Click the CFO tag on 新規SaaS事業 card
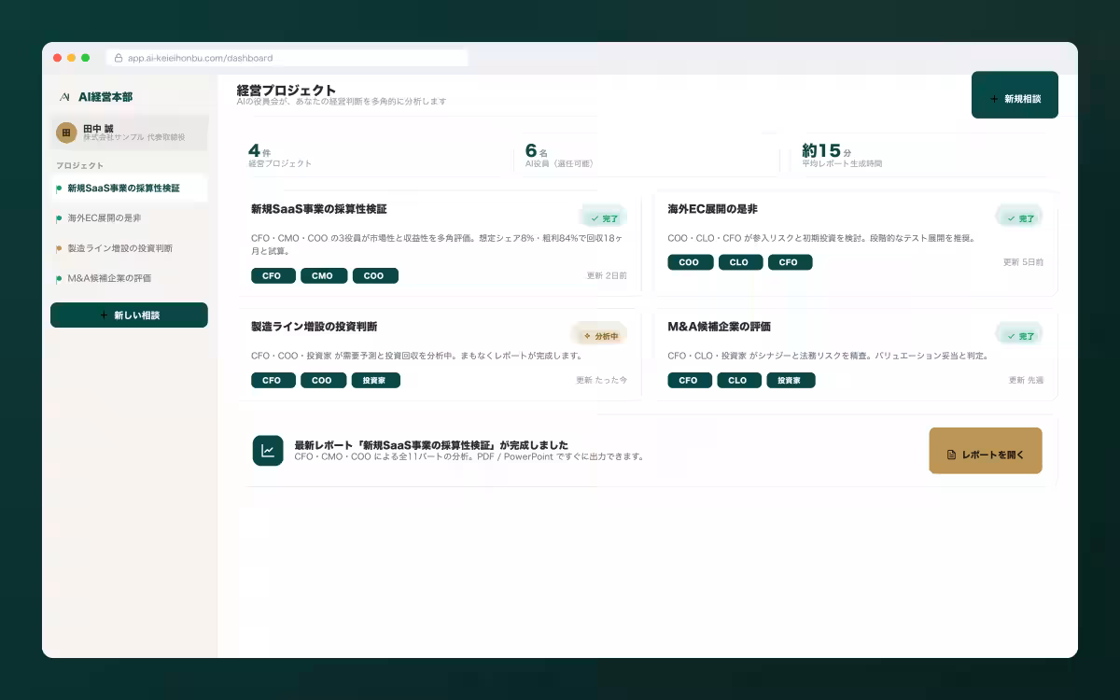 coord(273,276)
